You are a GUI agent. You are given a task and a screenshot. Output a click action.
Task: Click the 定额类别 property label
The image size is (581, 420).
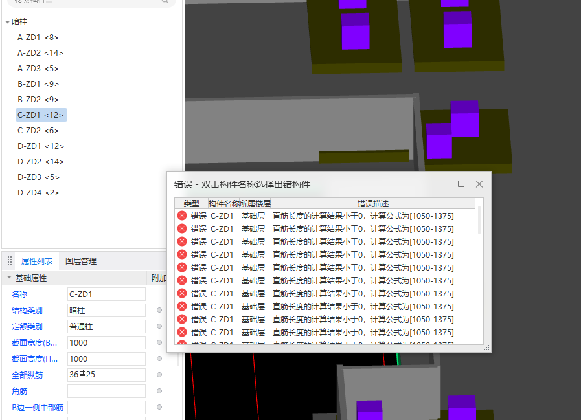27,327
